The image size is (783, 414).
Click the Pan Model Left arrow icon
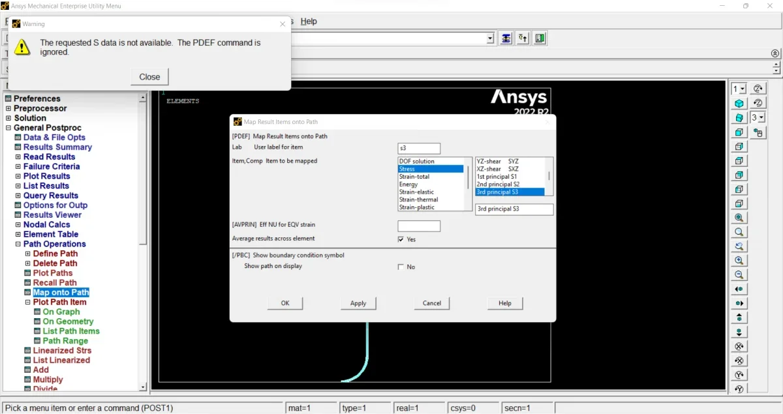click(x=739, y=289)
